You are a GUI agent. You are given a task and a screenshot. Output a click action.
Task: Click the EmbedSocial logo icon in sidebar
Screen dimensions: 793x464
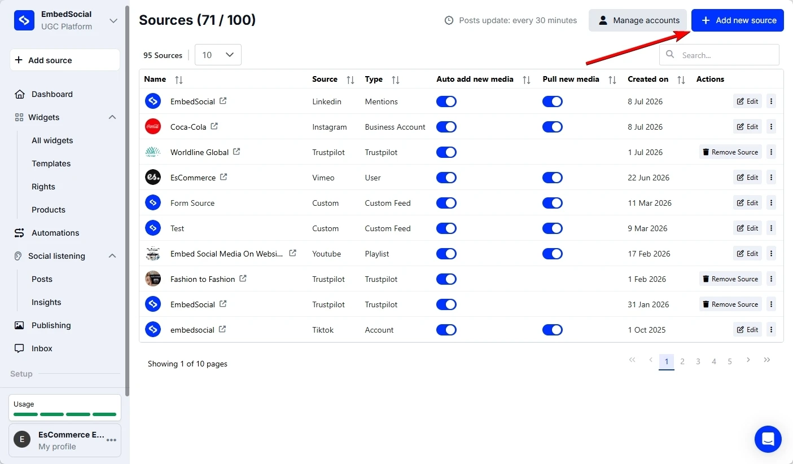(24, 20)
